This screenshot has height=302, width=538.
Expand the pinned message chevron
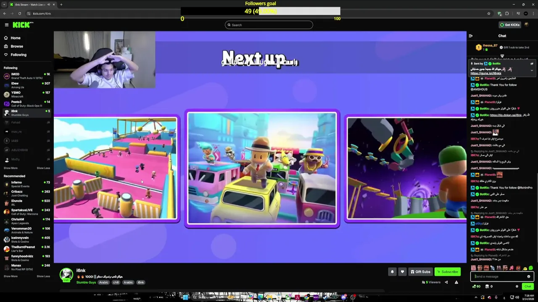tap(532, 70)
